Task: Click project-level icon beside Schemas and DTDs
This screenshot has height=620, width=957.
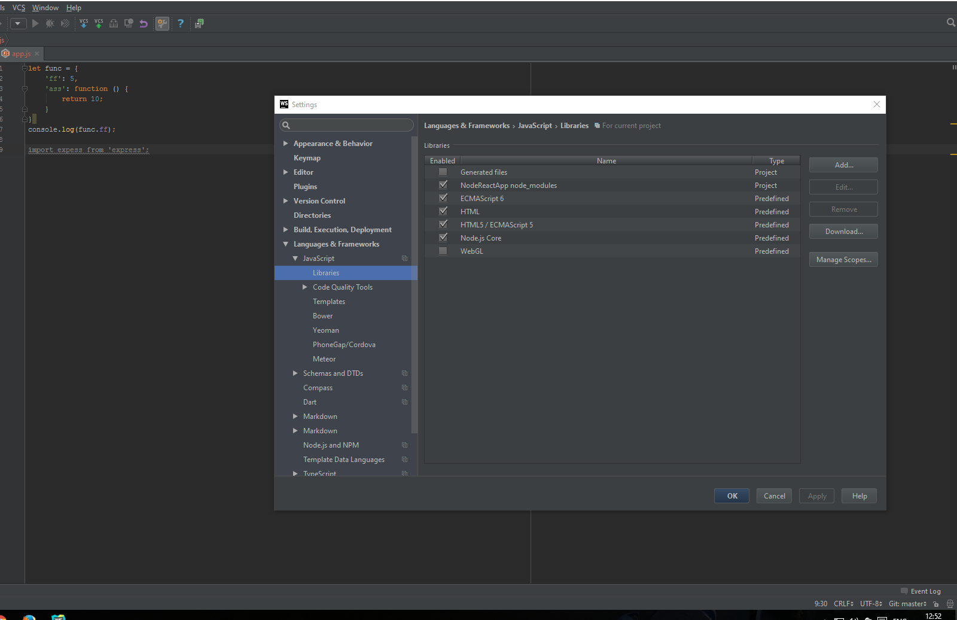Action: coord(405,373)
